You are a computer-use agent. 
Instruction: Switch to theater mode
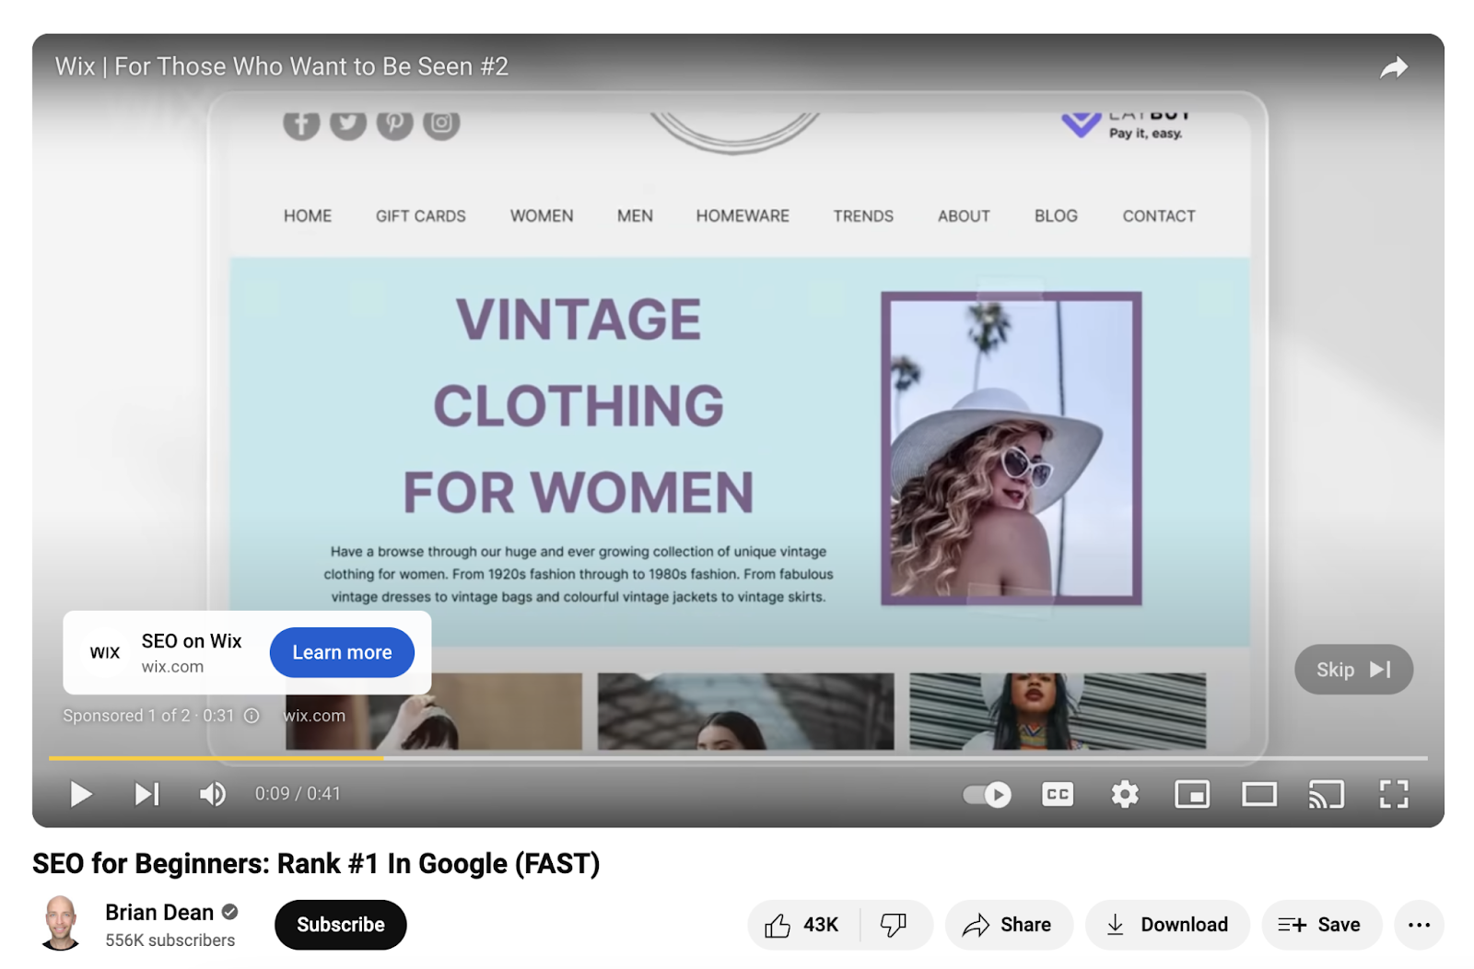click(x=1259, y=793)
